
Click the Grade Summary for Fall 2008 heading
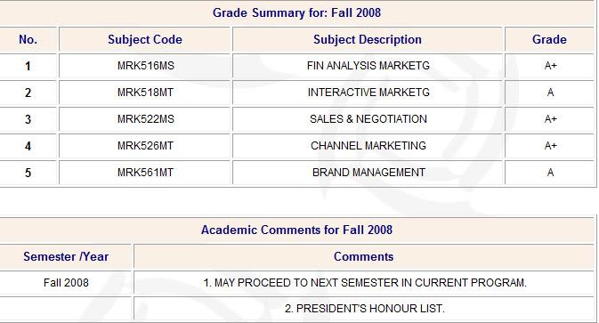pyautogui.click(x=296, y=12)
